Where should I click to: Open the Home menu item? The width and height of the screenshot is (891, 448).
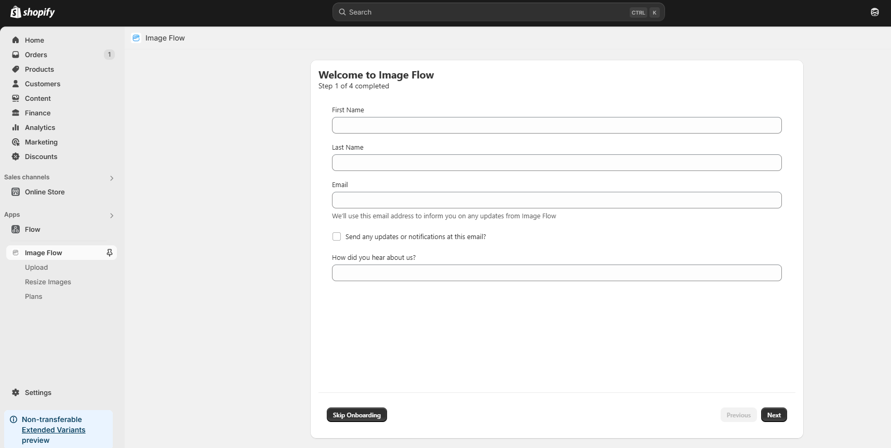click(62, 40)
